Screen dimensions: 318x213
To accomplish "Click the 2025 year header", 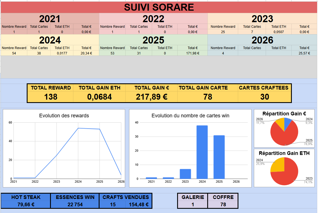I will coord(153,40).
